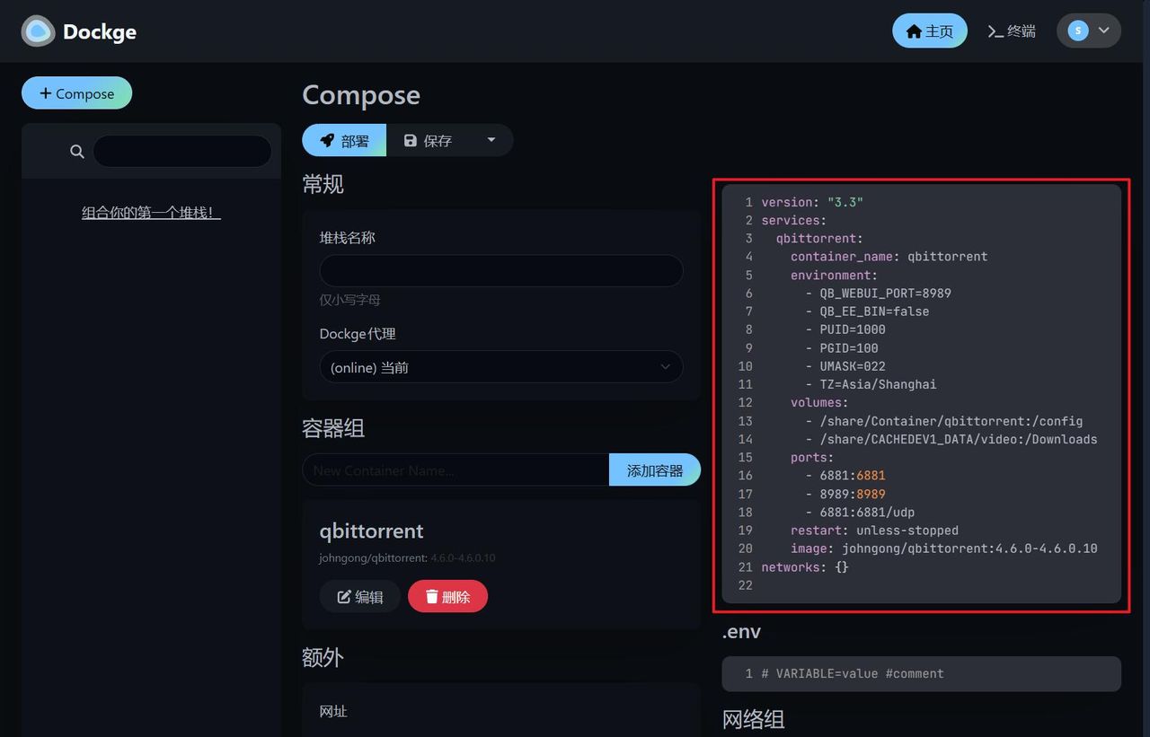Expand the user profile dropdown
Image resolution: width=1150 pixels, height=737 pixels.
1089,31
